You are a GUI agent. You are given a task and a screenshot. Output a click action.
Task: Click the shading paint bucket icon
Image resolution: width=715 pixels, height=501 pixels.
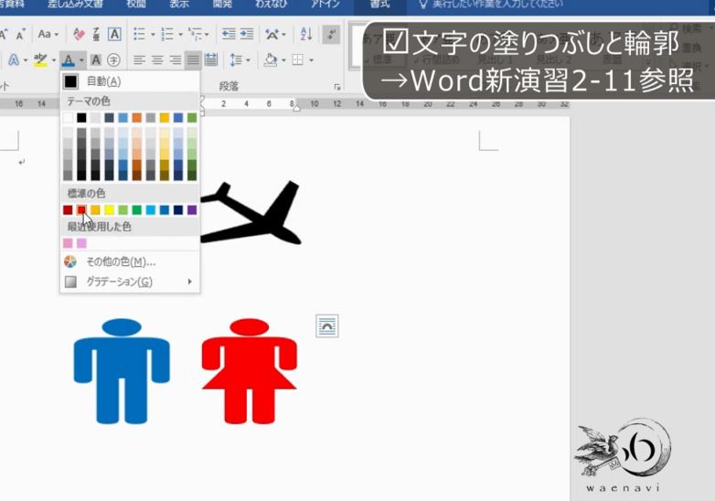(271, 59)
